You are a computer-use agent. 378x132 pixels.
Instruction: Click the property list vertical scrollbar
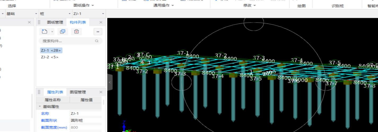pos(104,102)
